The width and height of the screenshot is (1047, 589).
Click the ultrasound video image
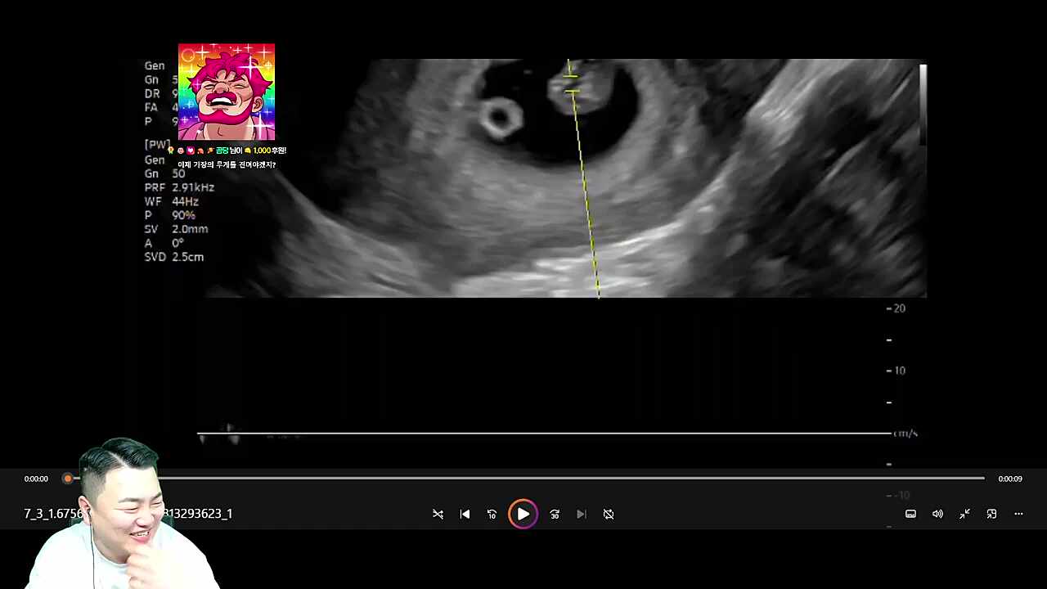click(564, 178)
